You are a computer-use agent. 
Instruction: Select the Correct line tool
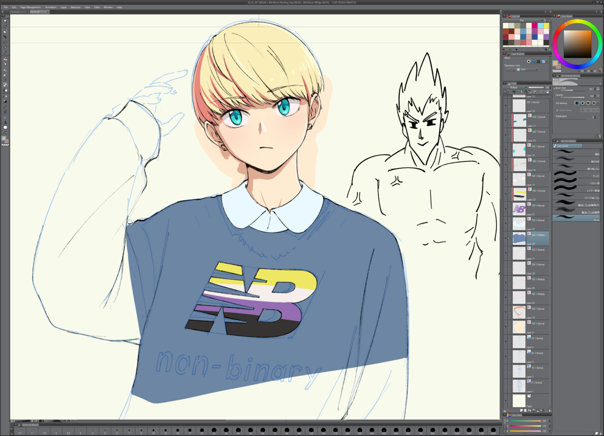5,133
